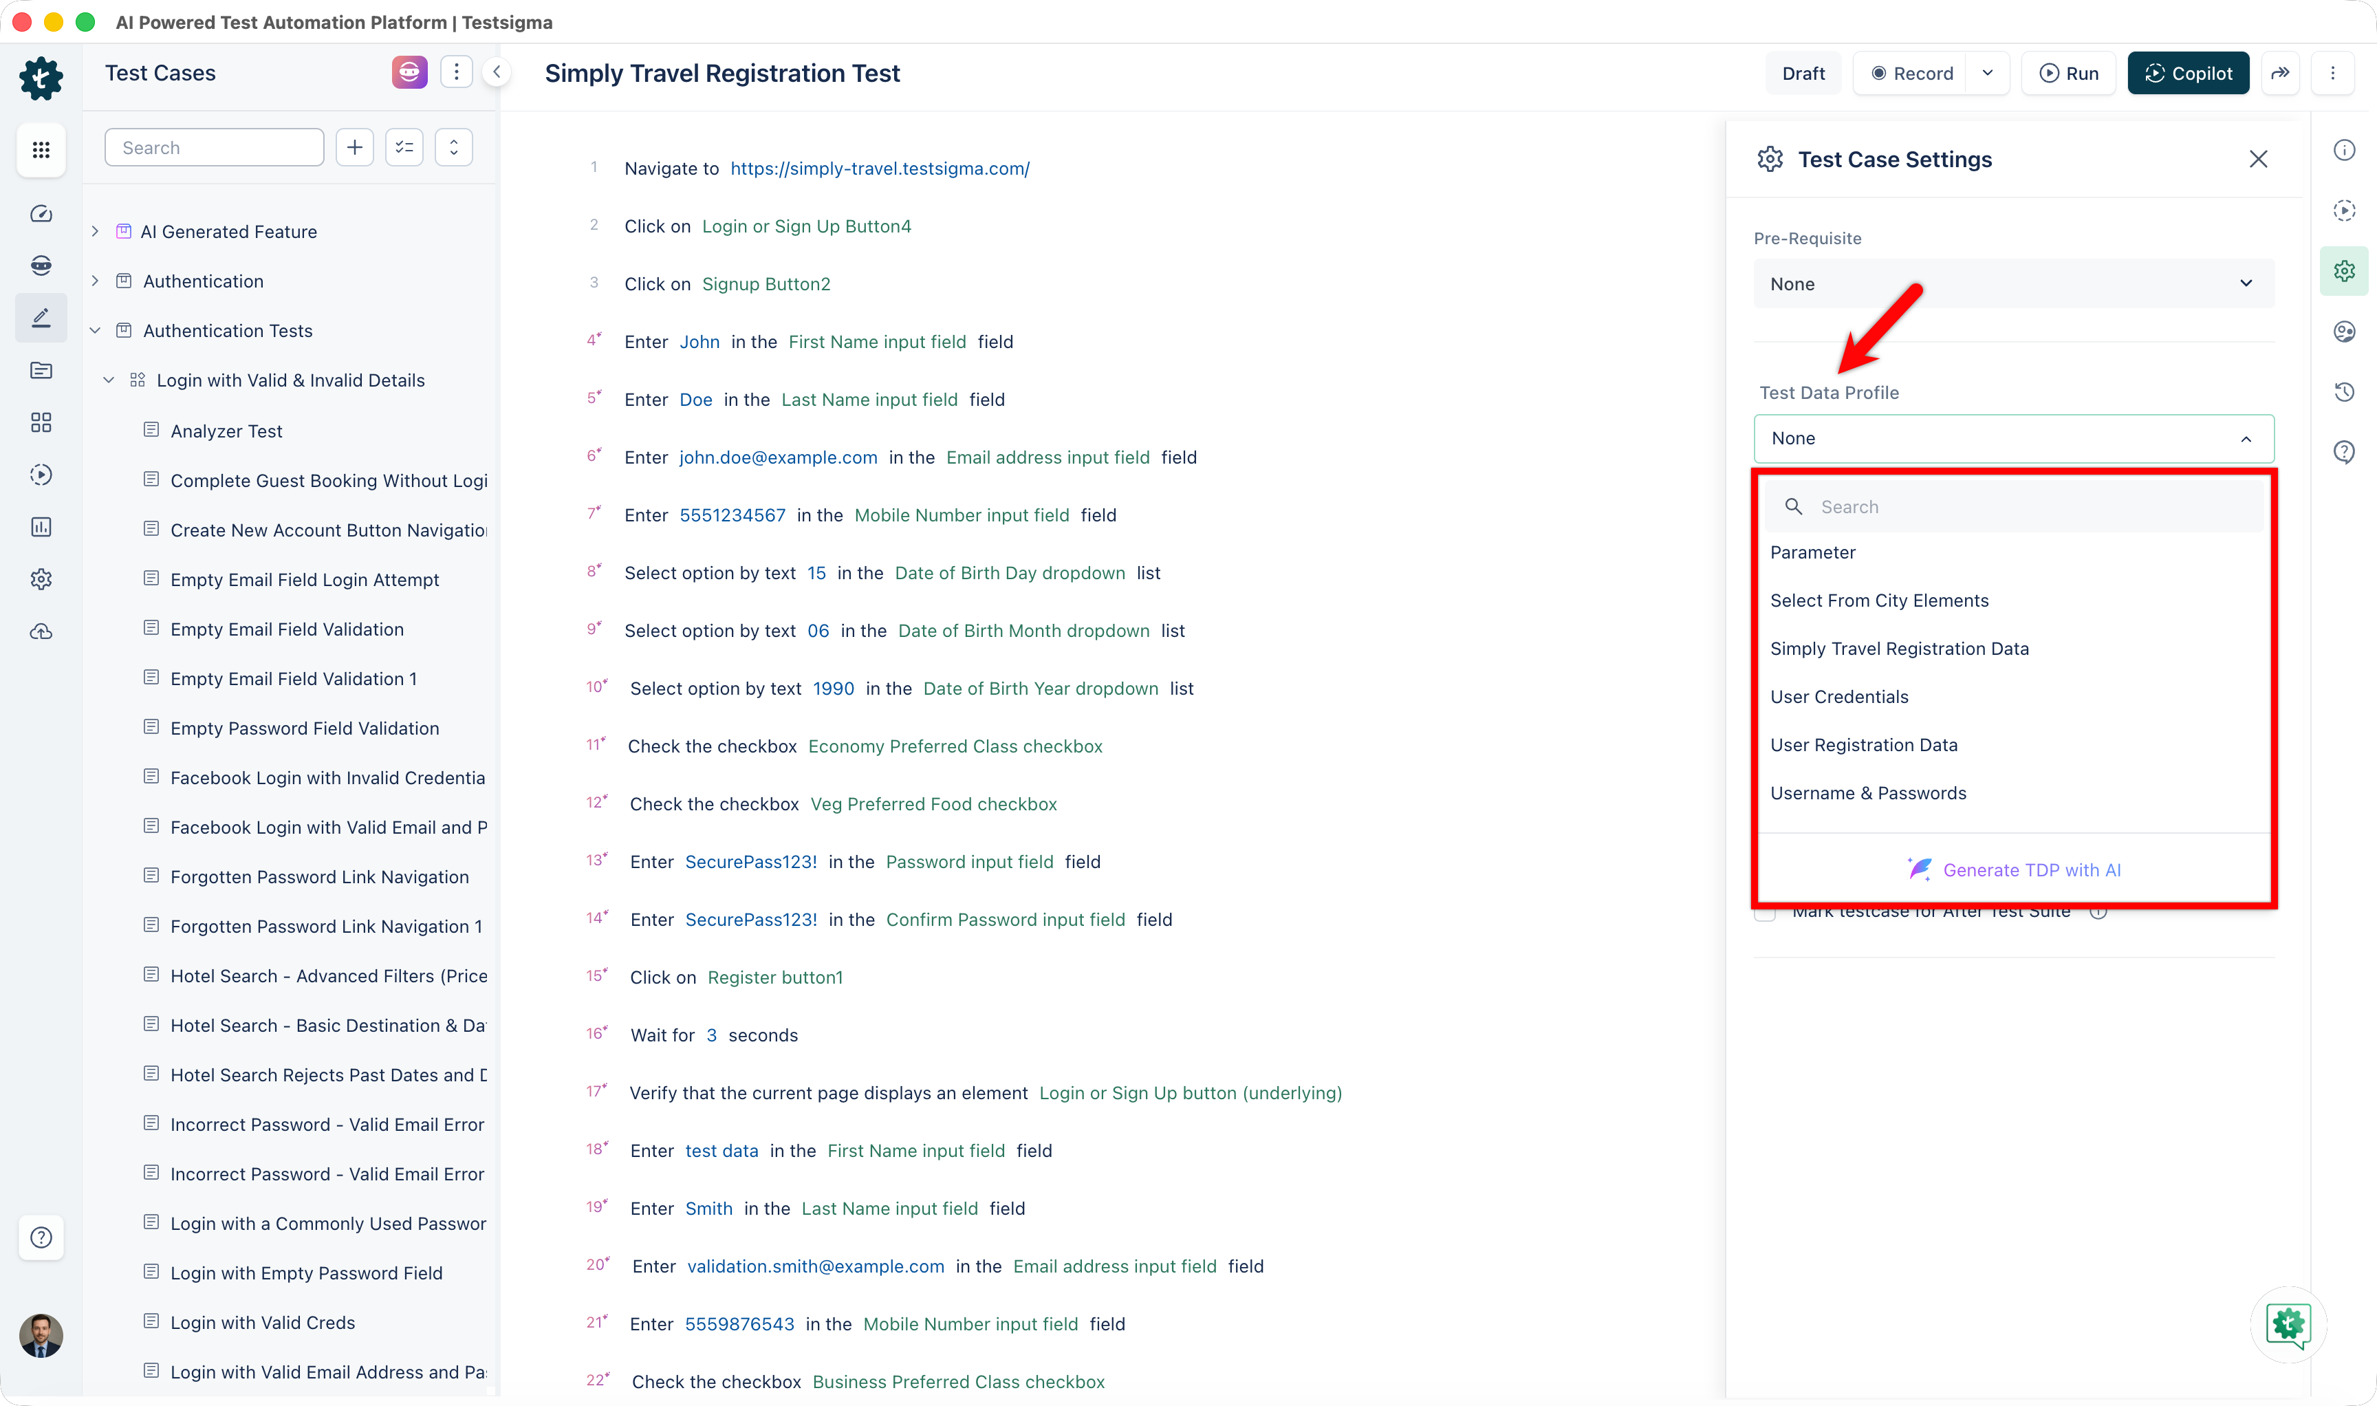Choose User Registration Data profile
This screenshot has height=1406, width=2377.
[1863, 746]
